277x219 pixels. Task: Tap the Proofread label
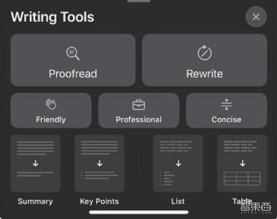(73, 74)
